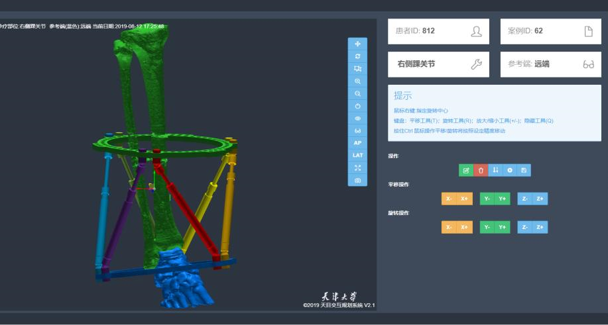Toggle the glasses reference view icon
Viewport: 608px width, 325px height.
[357, 130]
